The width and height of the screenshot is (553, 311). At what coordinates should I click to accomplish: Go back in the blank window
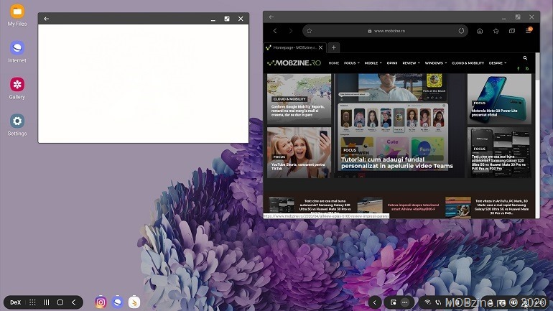(46, 19)
